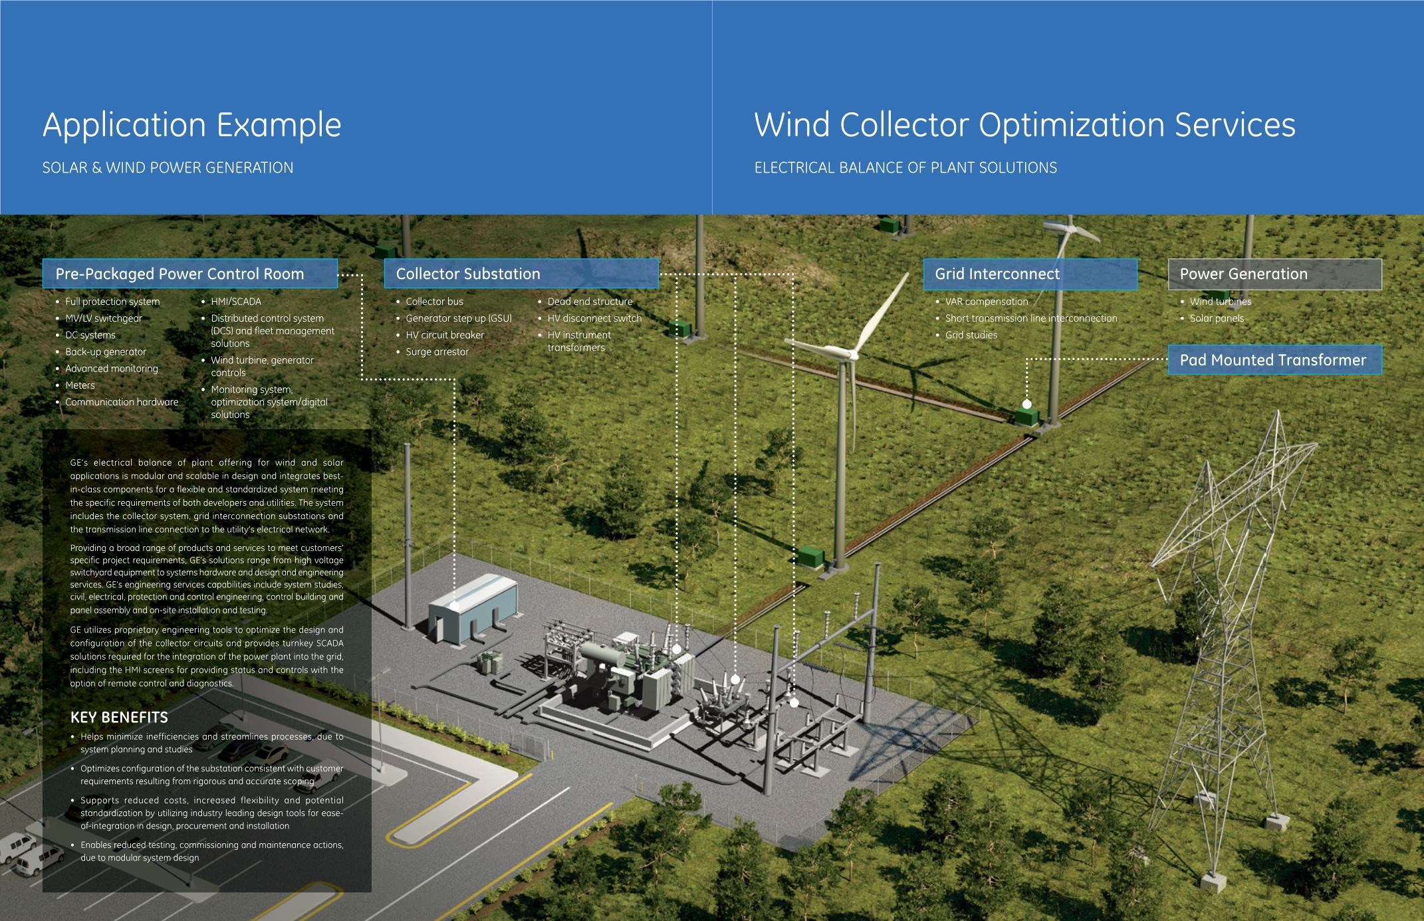Select the 'Helps minimize inefficiencies' benefit
This screenshot has width=1424, height=921.
[207, 743]
